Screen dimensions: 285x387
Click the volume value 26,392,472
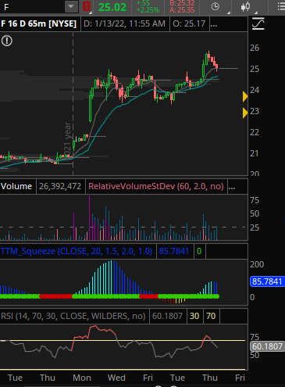click(x=60, y=186)
